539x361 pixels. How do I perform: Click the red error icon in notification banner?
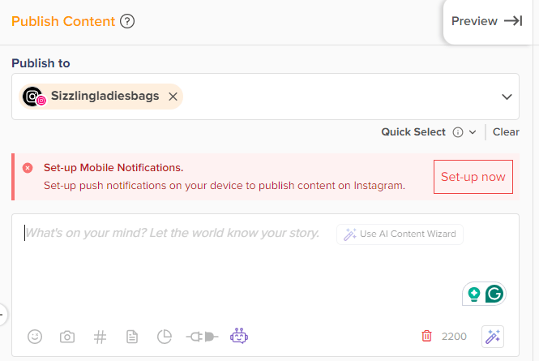click(28, 168)
